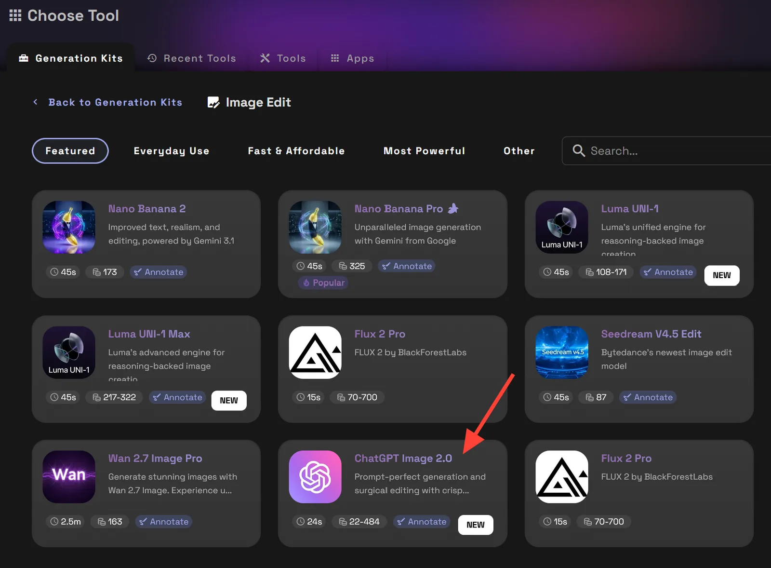
Task: Click "Unparalleled image generation" description
Action: 418,234
